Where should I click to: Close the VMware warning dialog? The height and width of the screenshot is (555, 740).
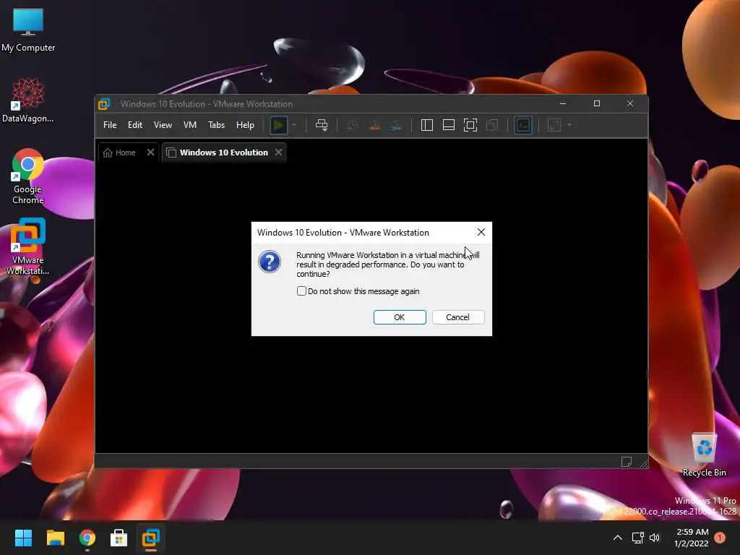(481, 232)
